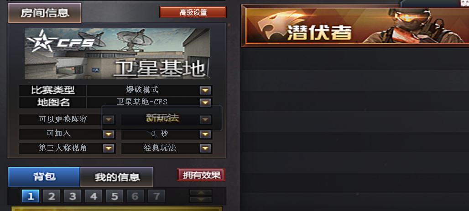Select backpack slot 5

pyautogui.click(x=115, y=196)
